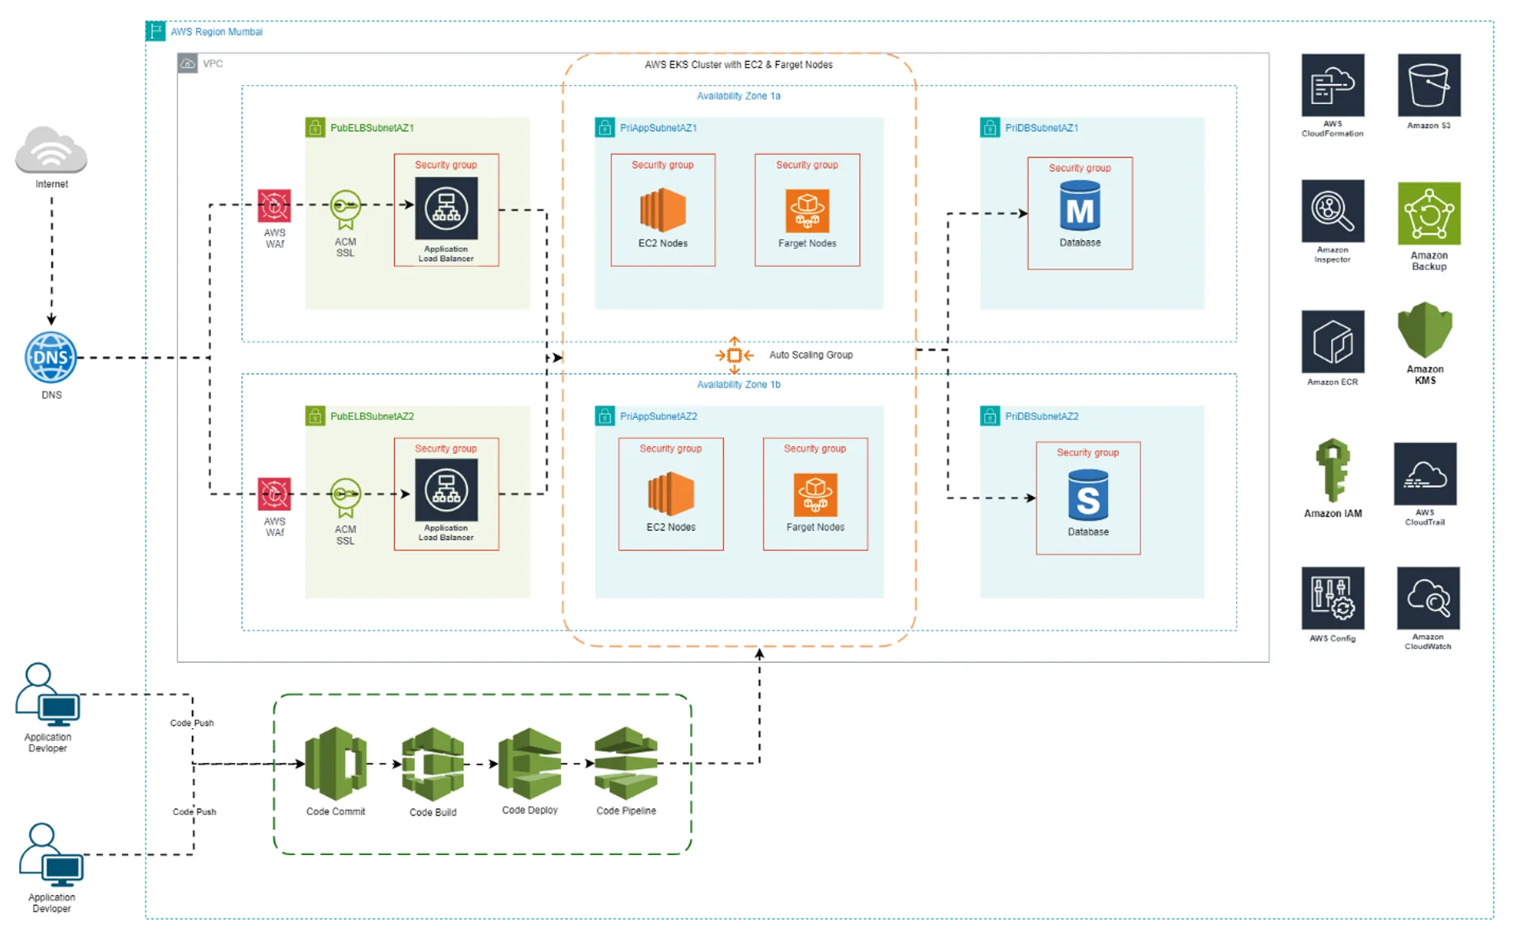
Task: Click the PubELBSubnetAZ2 lock icon
Action: 315,416
